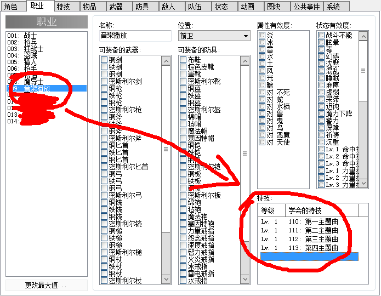The image size is (381, 296).
Task: Toggle the 力量戒指 armor checkbox
Action: tap(183, 231)
